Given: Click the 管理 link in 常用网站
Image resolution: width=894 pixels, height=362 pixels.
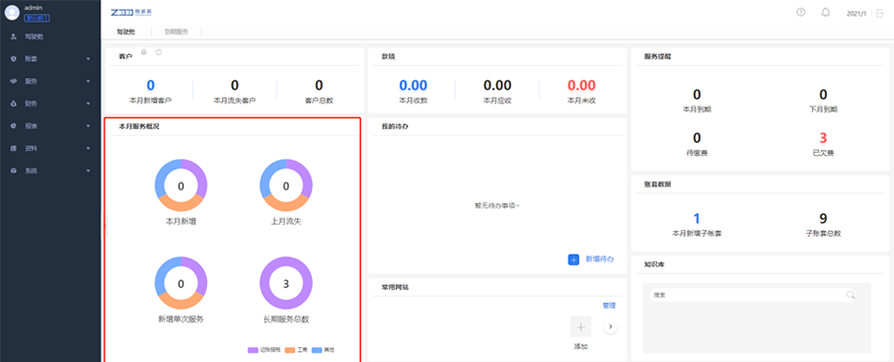Looking at the screenshot, I should click(x=609, y=306).
